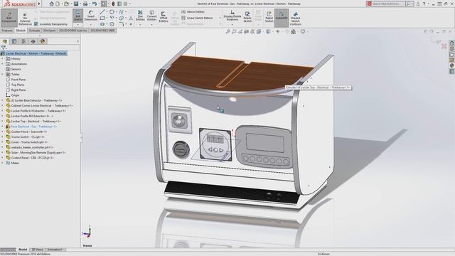
Task: Select the Corner Rectangle tool
Action: tap(102, 18)
